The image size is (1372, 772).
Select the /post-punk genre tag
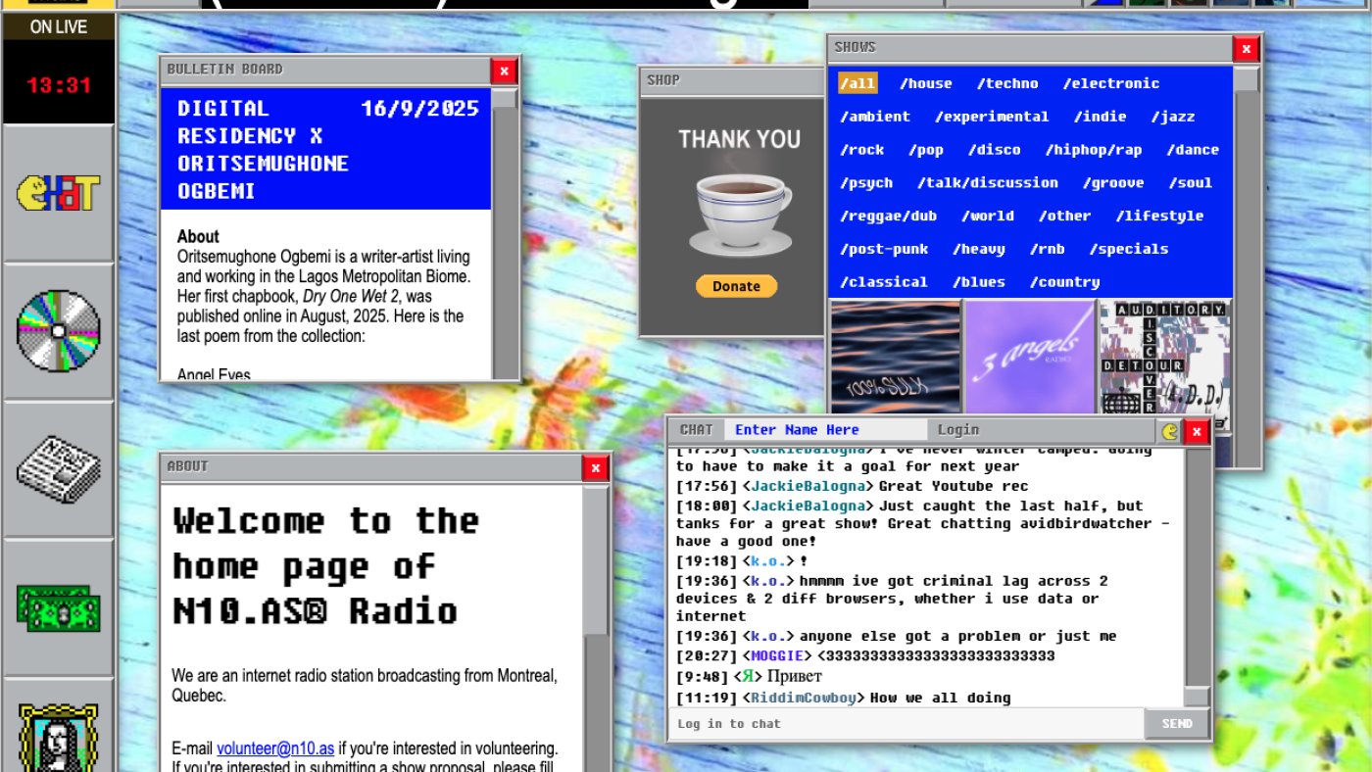pos(883,249)
